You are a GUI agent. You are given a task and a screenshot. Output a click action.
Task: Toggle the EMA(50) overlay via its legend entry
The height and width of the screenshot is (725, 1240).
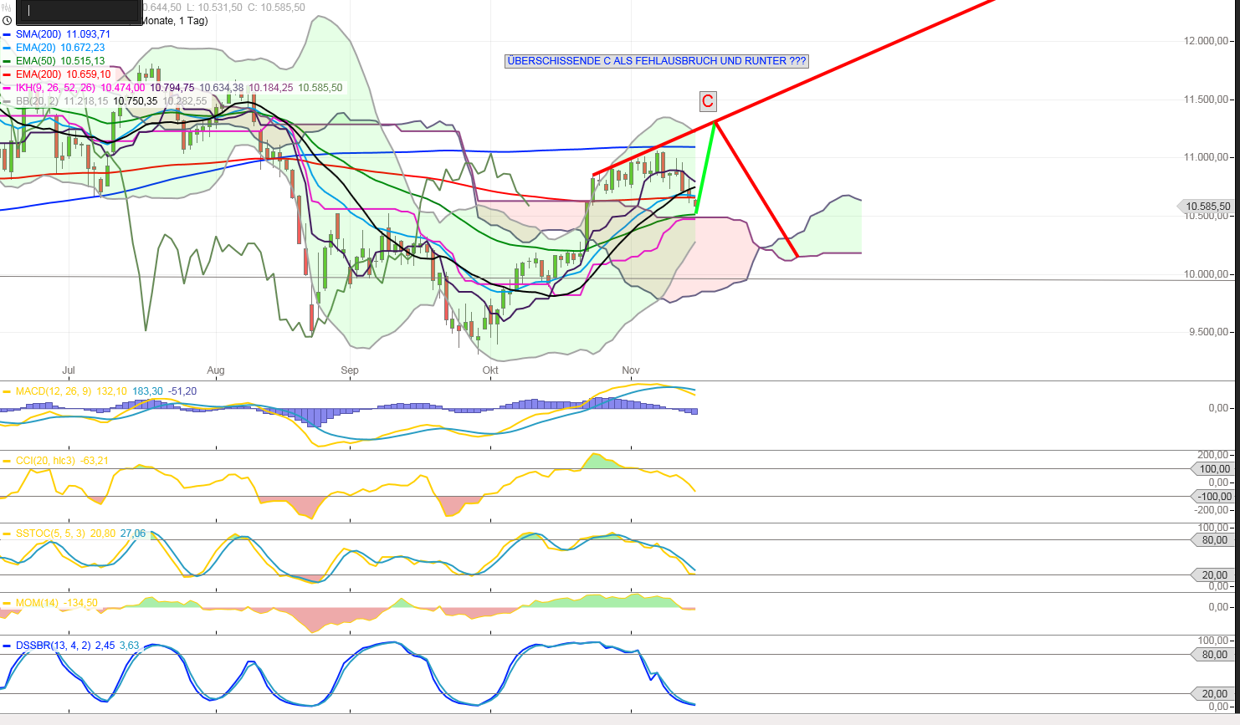pyautogui.click(x=8, y=61)
